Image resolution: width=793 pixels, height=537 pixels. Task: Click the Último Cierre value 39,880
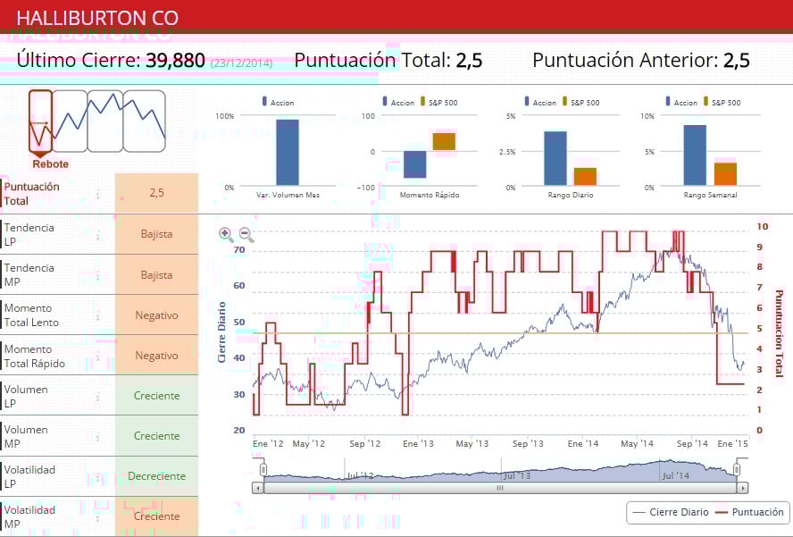(x=176, y=60)
